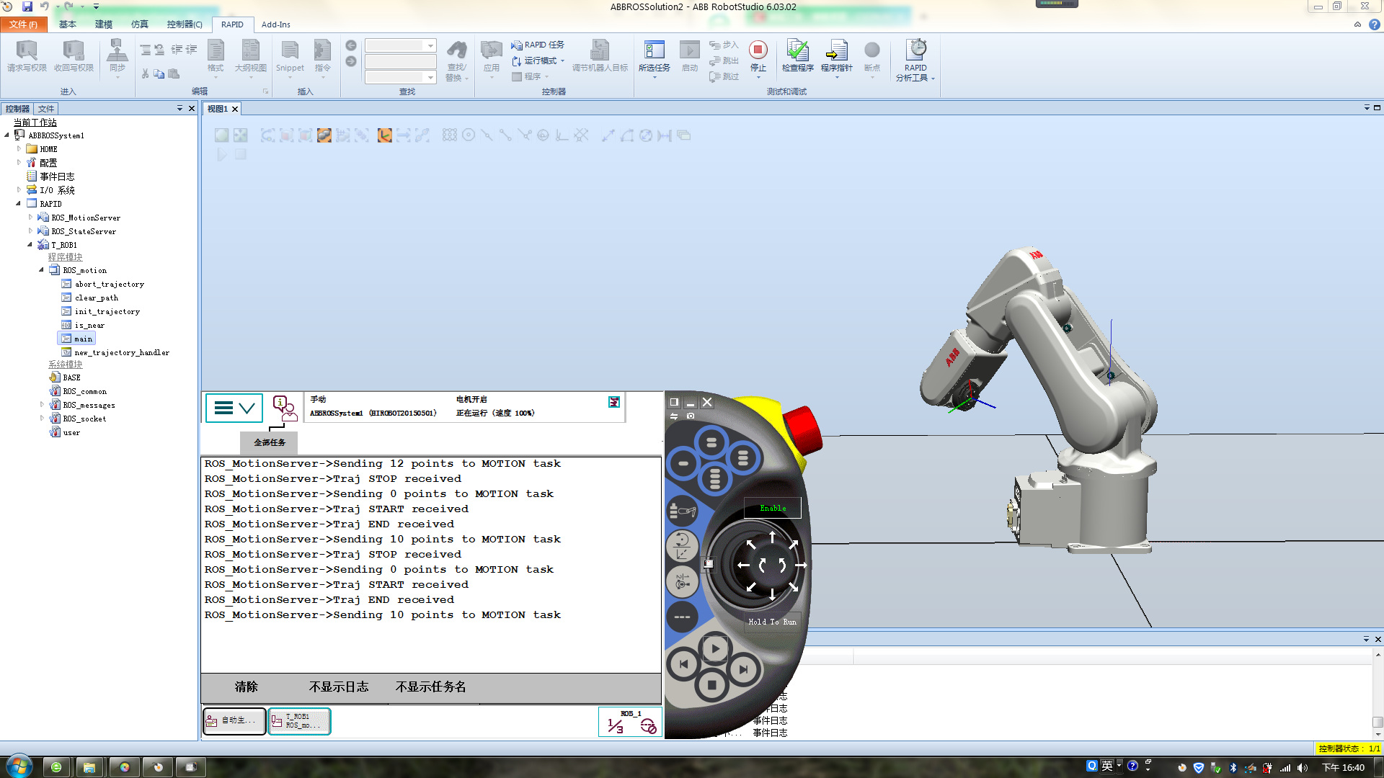Viewport: 1384px width, 778px height.
Task: Select new_trajectory_handler routine
Action: (115, 352)
